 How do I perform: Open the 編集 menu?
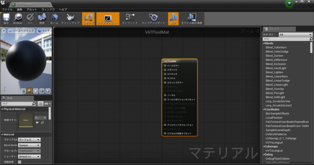click(19, 9)
